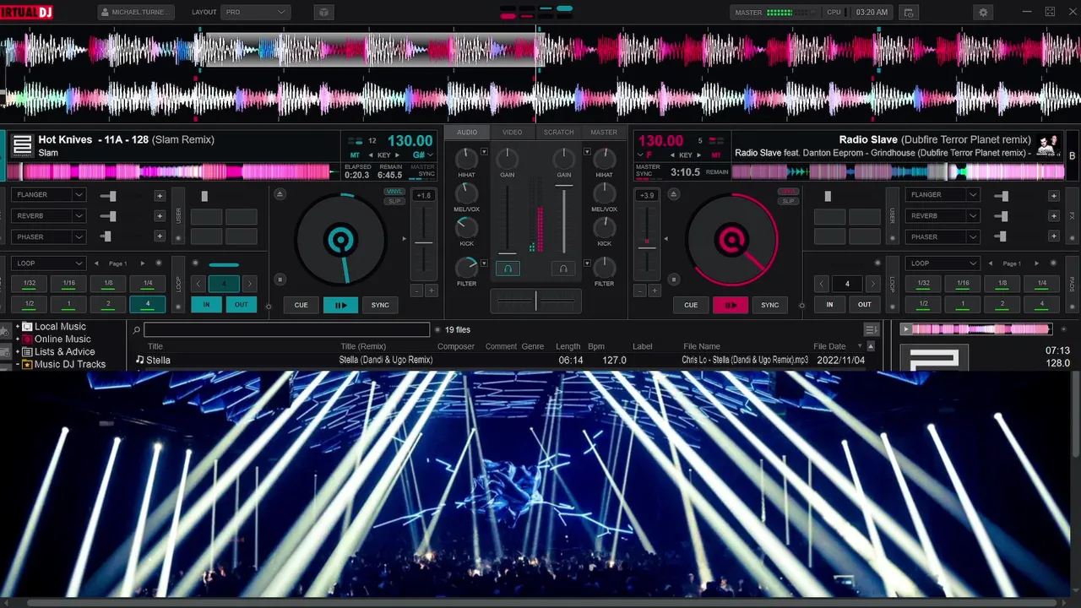Click the right deck SYNC button
Image resolution: width=1081 pixels, height=608 pixels.
[770, 305]
